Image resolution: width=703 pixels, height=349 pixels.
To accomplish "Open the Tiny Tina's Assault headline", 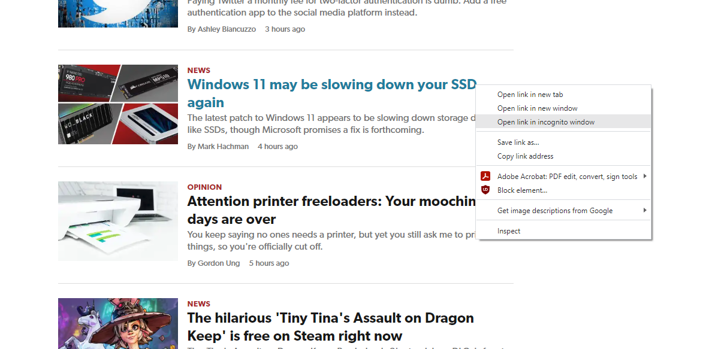I will pos(330,327).
